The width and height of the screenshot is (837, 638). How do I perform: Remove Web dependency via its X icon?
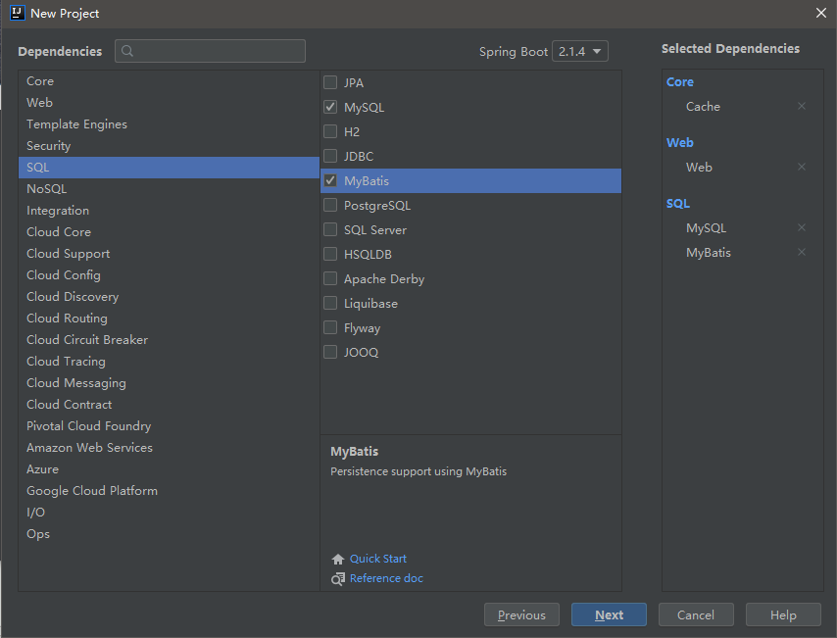click(x=802, y=168)
